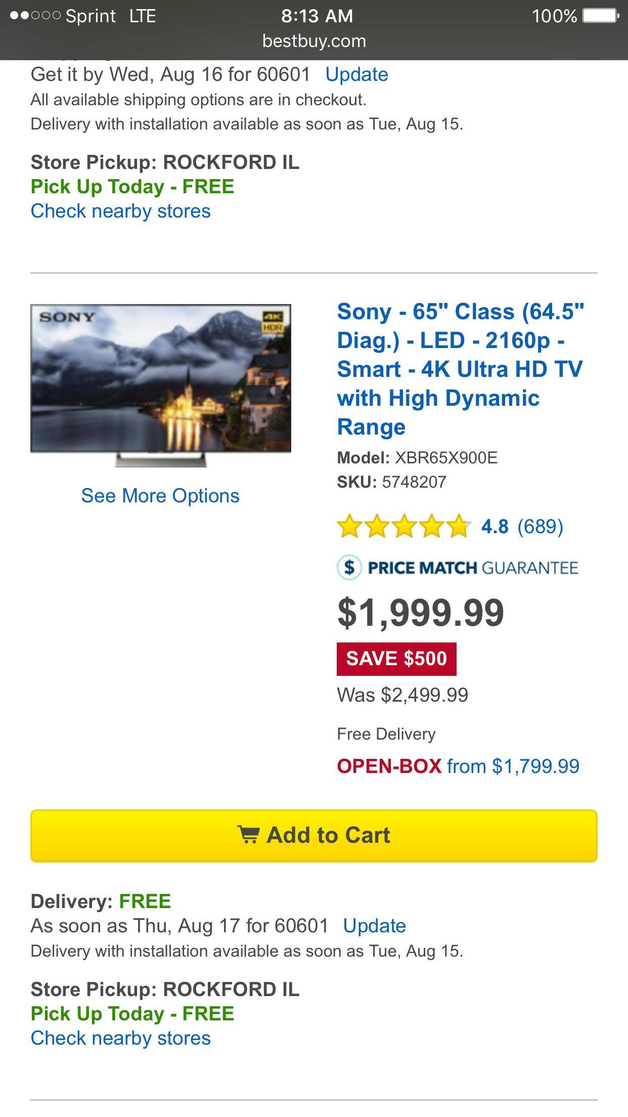The image size is (628, 1117).
Task: Check nearby stores under the Sony TV
Action: click(120, 1038)
